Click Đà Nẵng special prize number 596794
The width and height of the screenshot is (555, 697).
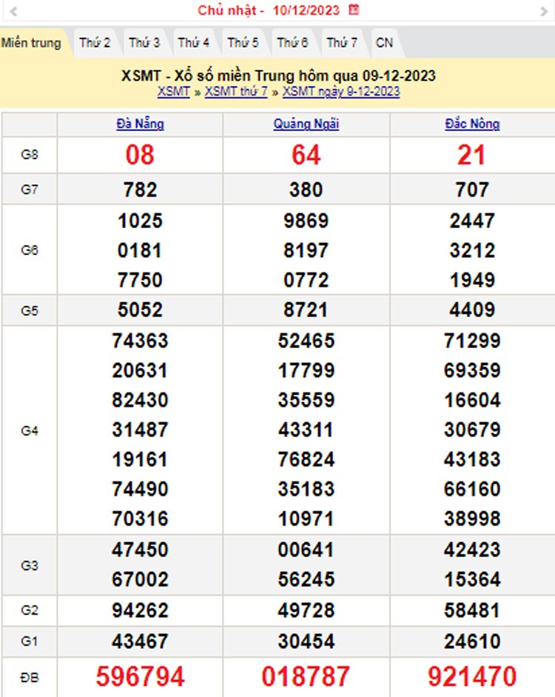point(140,676)
